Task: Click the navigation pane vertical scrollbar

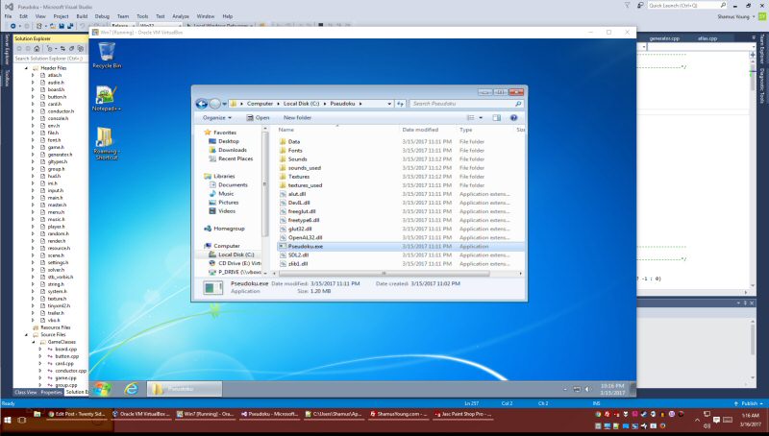Action: pyautogui.click(x=265, y=183)
